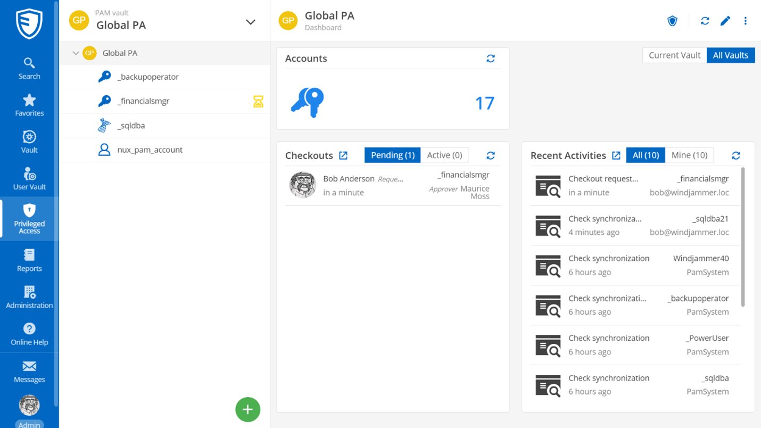The height and width of the screenshot is (428, 761).
Task: Select the Pending checkouts tab
Action: (x=392, y=155)
